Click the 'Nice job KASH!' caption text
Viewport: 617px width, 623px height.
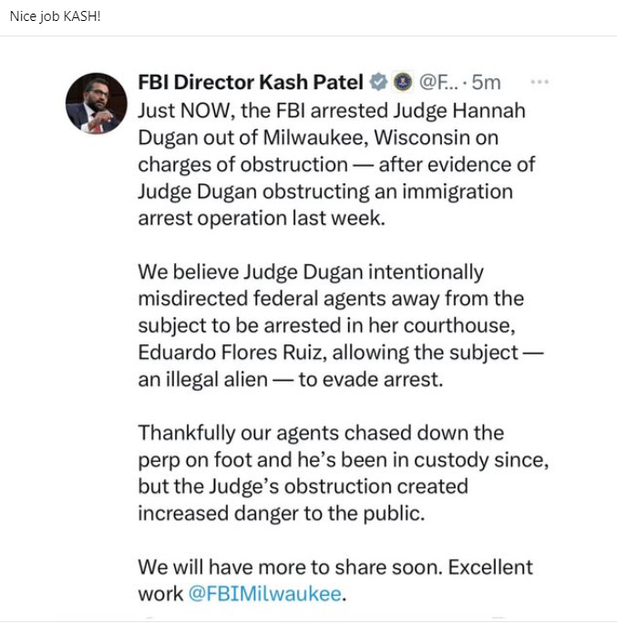pos(55,16)
